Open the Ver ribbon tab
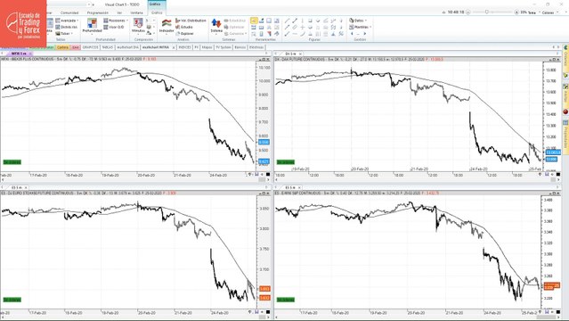The height and width of the screenshot is (321, 569). (x=119, y=12)
